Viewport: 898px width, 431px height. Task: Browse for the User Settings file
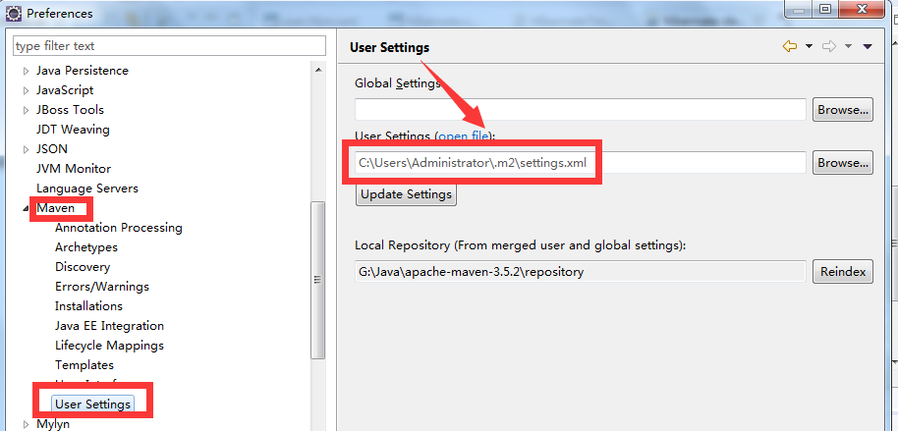click(x=843, y=163)
